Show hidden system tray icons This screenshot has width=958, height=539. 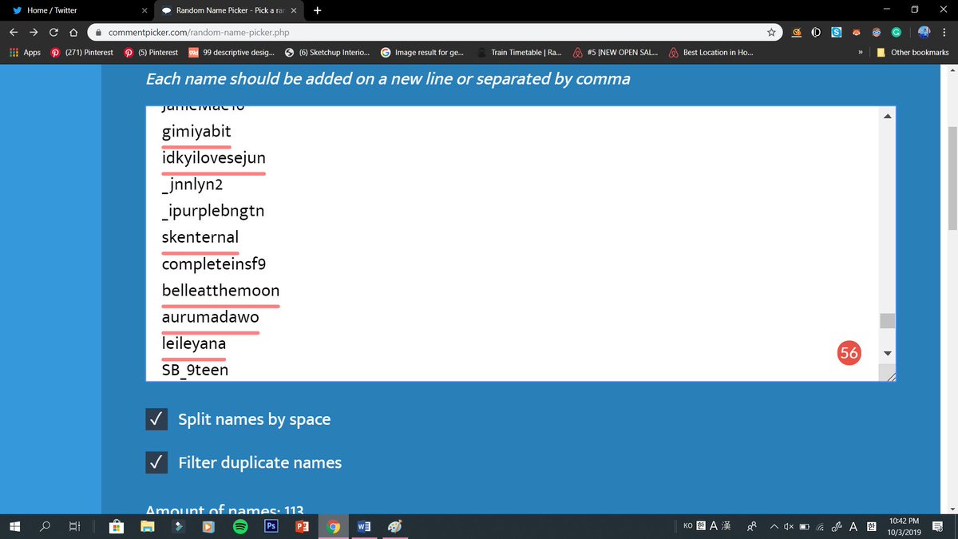774,527
